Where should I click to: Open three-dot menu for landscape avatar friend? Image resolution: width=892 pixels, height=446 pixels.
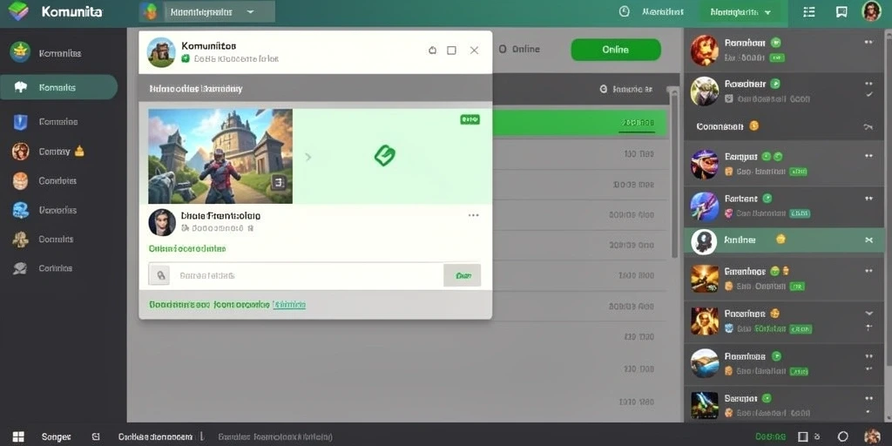click(868, 356)
